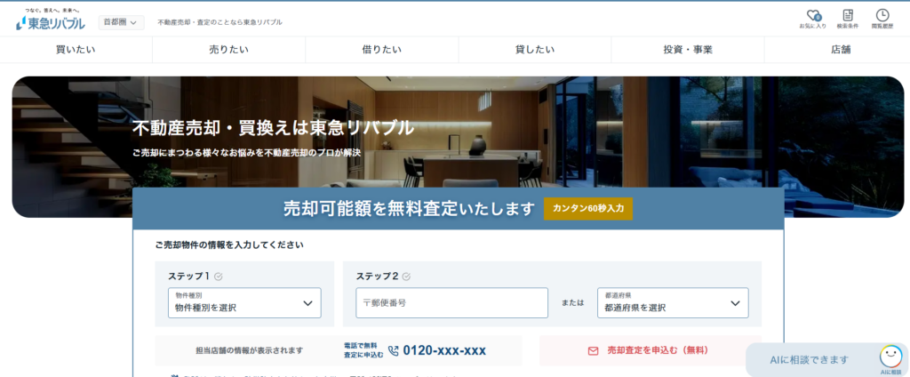Click the AIに相談 smiley face icon
Screen dimensions: 910x377
(x=890, y=356)
